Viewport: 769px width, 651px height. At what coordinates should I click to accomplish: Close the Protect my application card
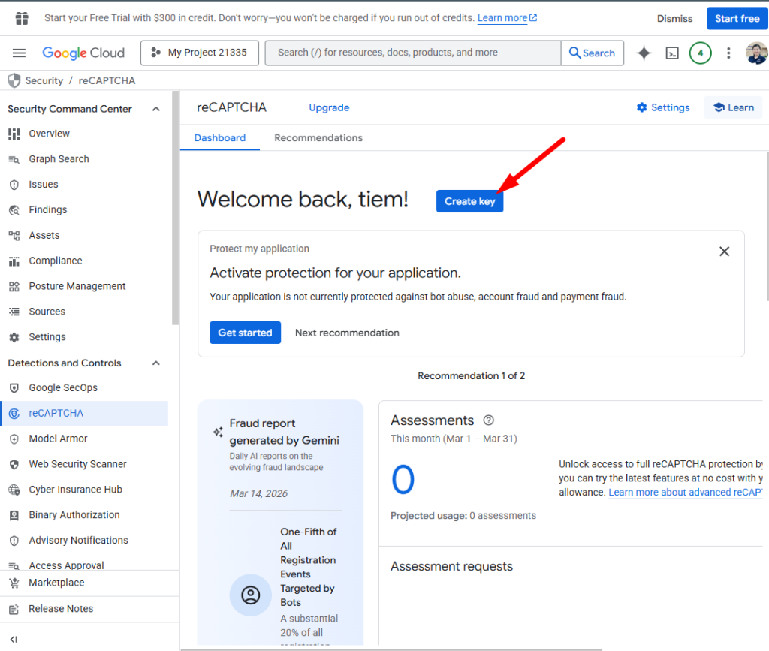(724, 252)
